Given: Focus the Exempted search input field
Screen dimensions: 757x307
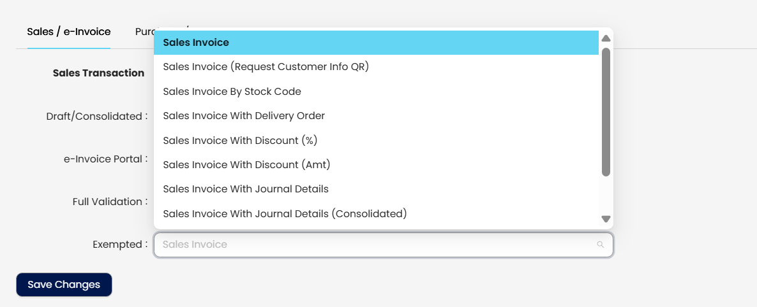Looking at the screenshot, I should coord(377,245).
